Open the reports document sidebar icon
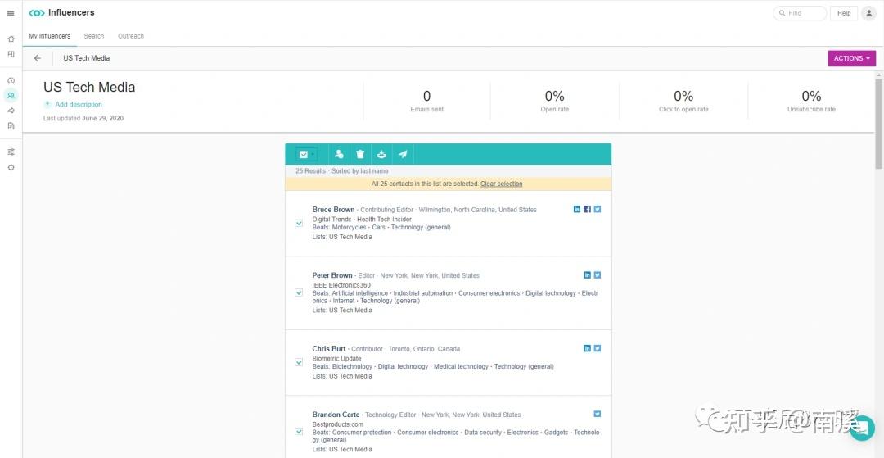Screen dimensions: 884x458 pos(11,126)
